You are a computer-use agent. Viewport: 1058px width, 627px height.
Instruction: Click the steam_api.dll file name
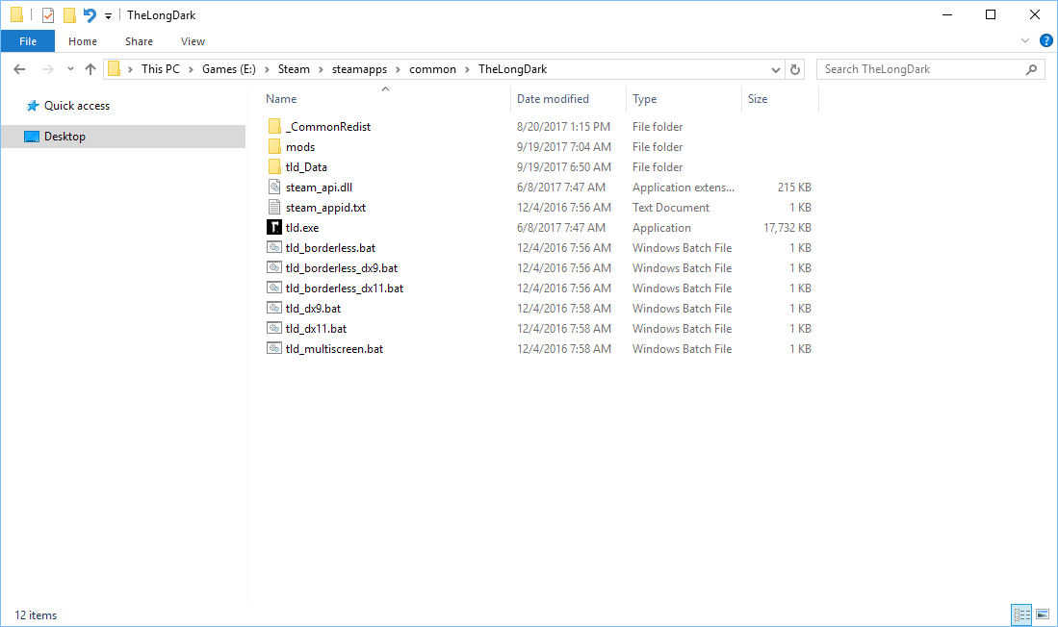click(x=320, y=188)
